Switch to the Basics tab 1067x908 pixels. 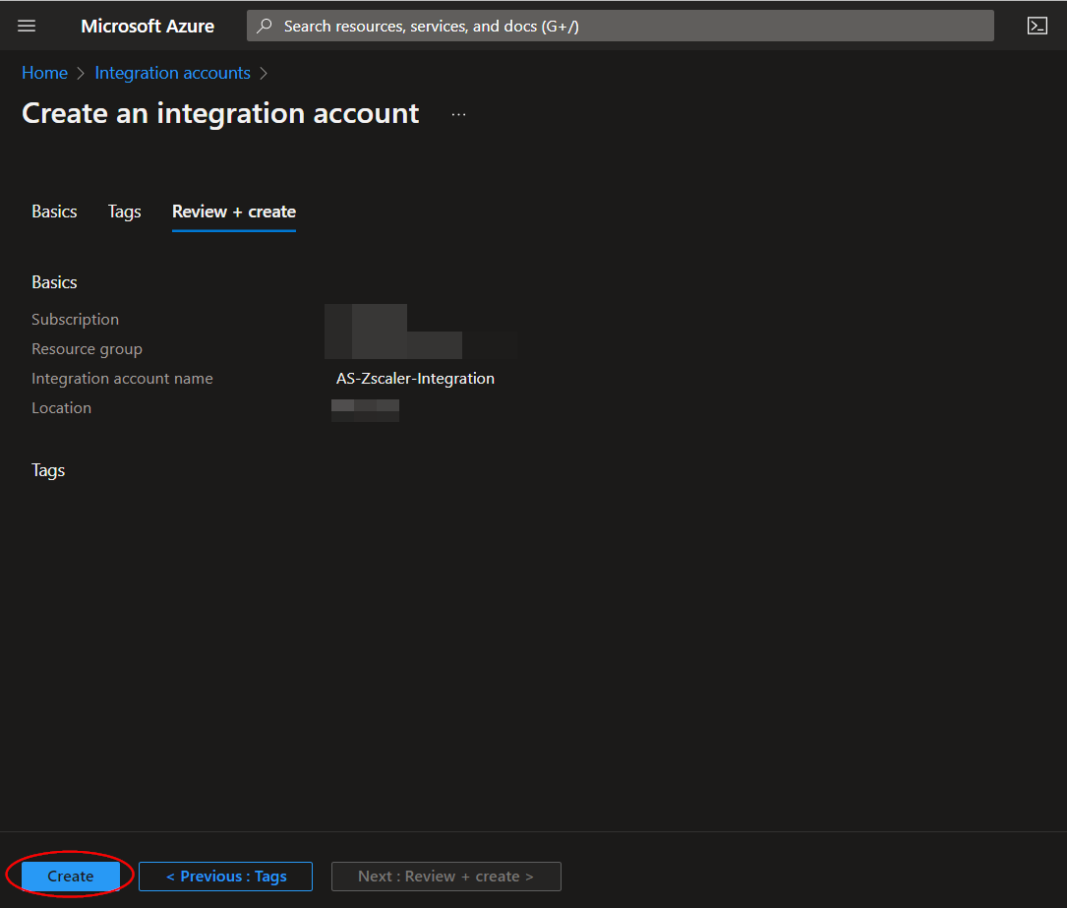54,212
